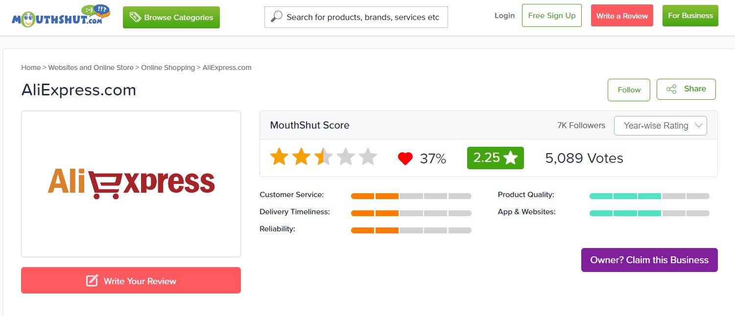Image resolution: width=735 pixels, height=316 pixels.
Task: Go to Home breadcrumb link
Action: pyautogui.click(x=31, y=68)
